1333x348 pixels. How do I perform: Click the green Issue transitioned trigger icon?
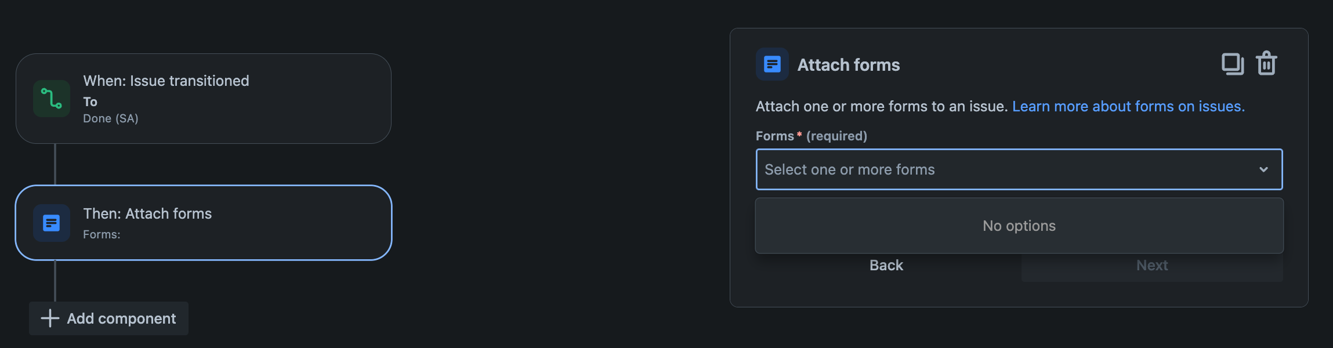(52, 99)
